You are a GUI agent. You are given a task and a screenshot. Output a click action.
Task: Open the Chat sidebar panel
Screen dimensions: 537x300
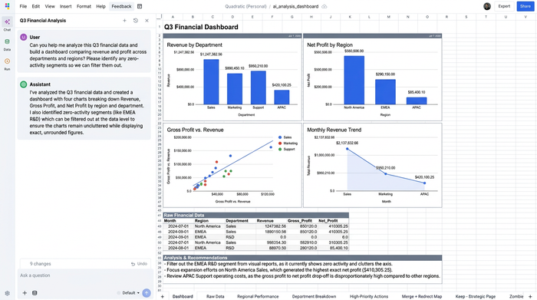click(7, 24)
